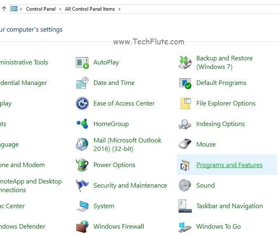Open the Sync Center link
Screen dimensions: 279x234
tap(12, 206)
